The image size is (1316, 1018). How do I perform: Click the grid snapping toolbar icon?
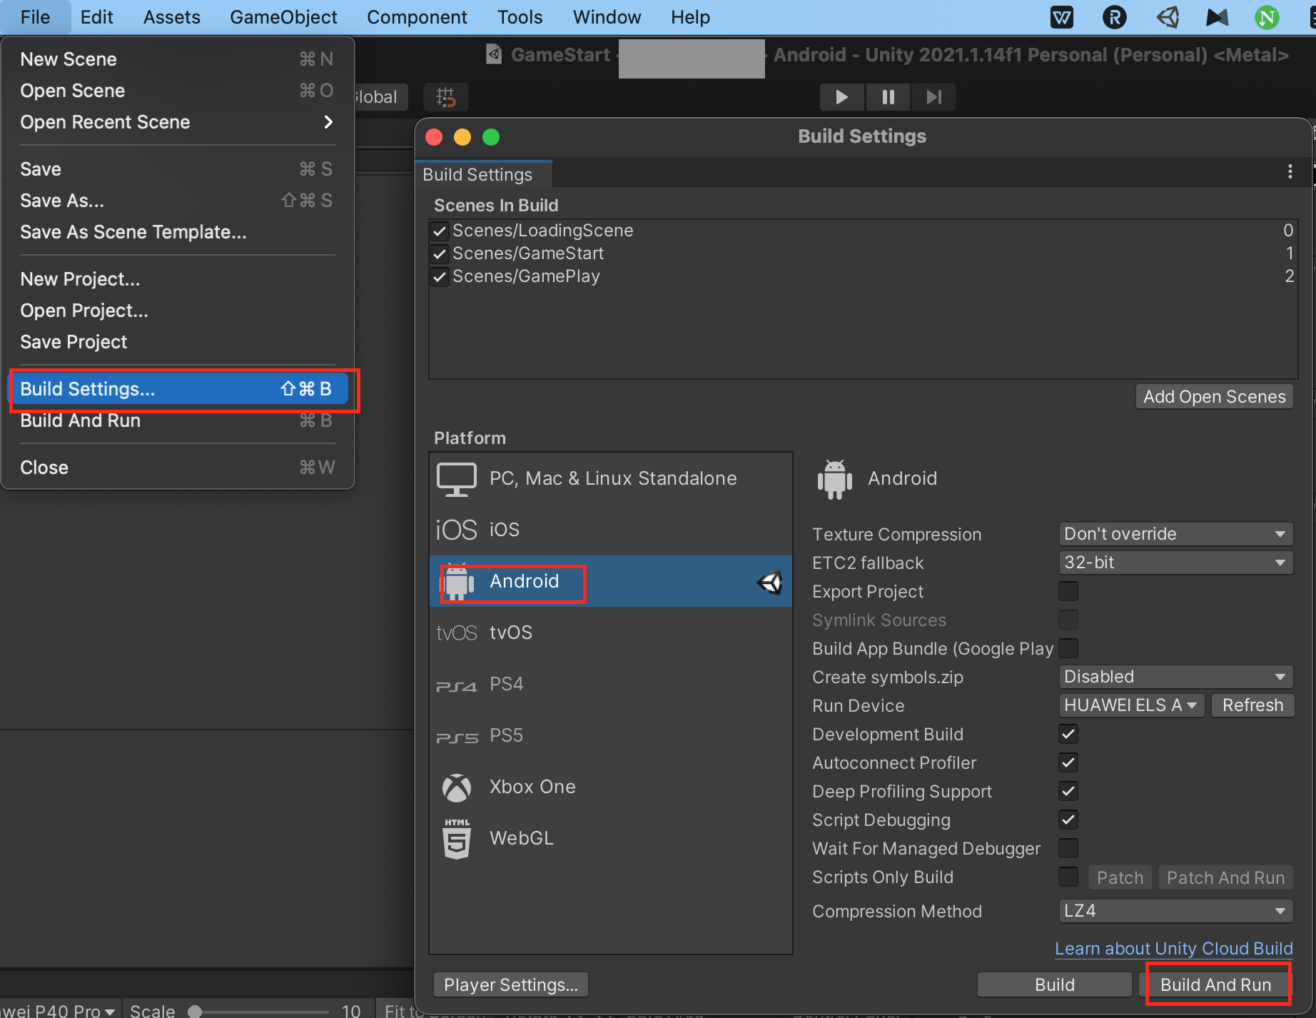click(x=446, y=97)
